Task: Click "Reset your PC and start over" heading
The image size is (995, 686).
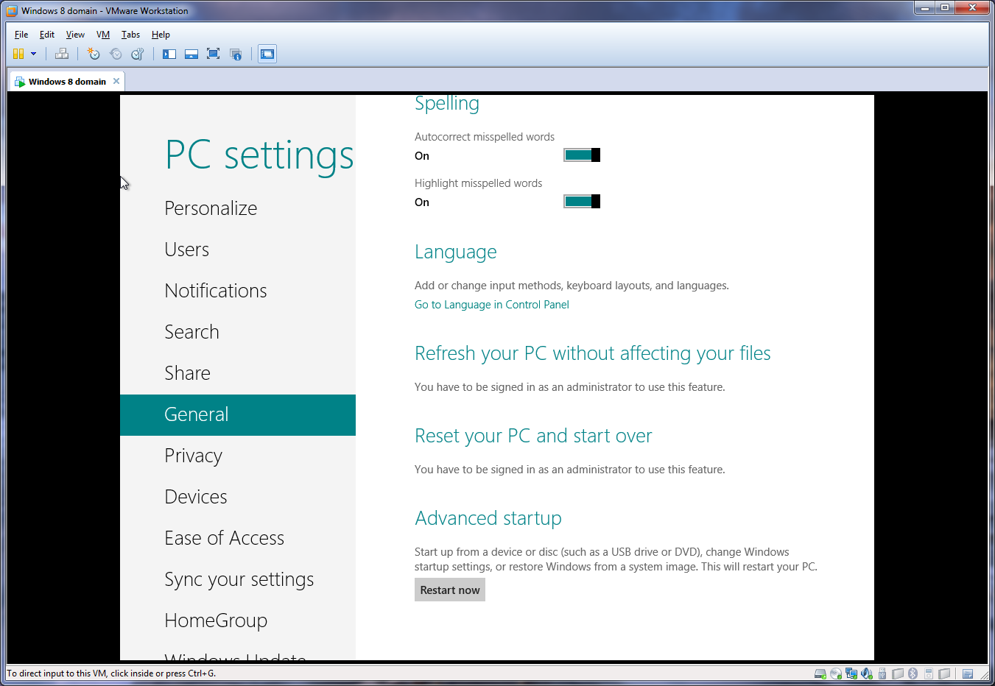Action: (533, 436)
